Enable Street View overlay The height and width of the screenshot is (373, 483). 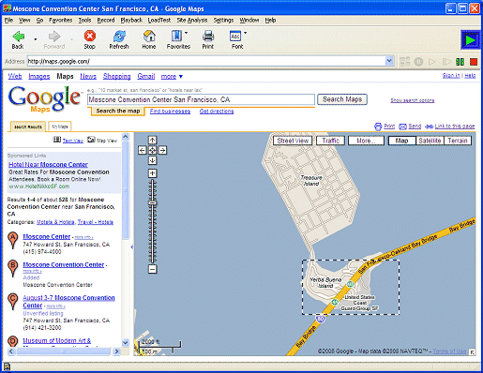point(293,141)
